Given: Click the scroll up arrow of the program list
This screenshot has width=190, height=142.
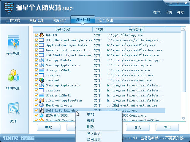Looking at the screenshot, I should coord(183,29).
